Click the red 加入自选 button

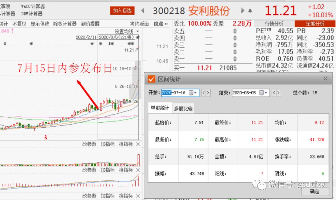(x=122, y=10)
